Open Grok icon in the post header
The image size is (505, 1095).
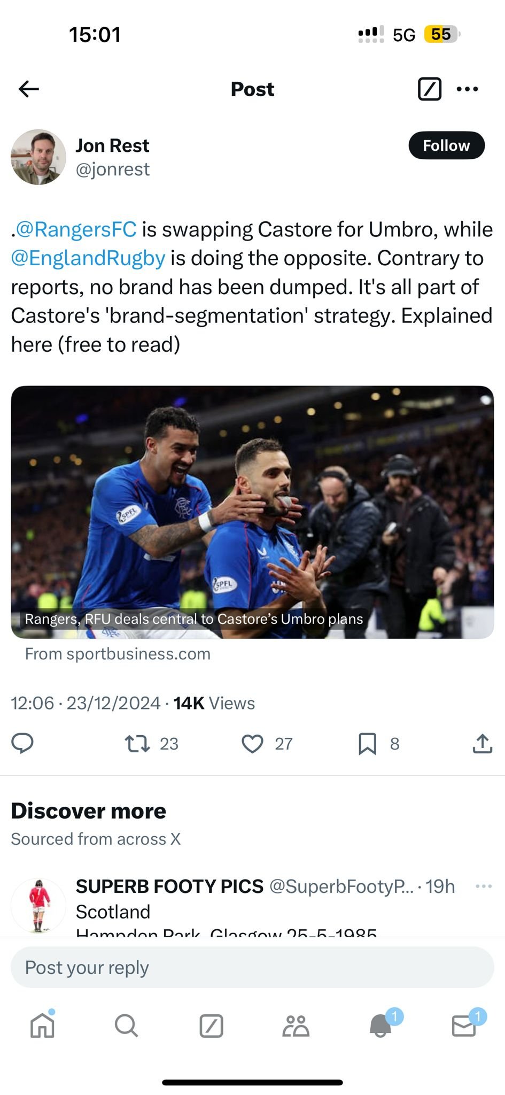[x=429, y=89]
